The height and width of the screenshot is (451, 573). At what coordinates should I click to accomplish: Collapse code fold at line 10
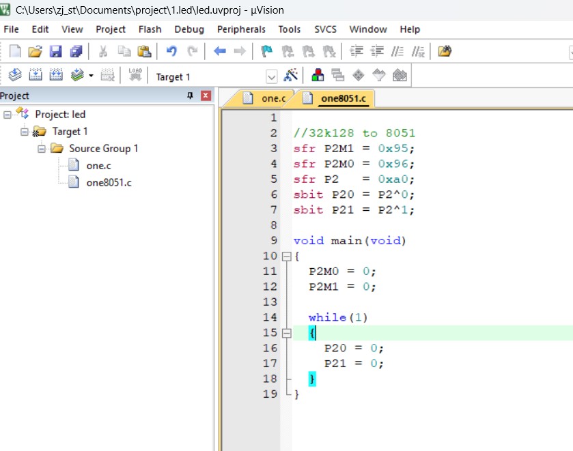tap(287, 257)
